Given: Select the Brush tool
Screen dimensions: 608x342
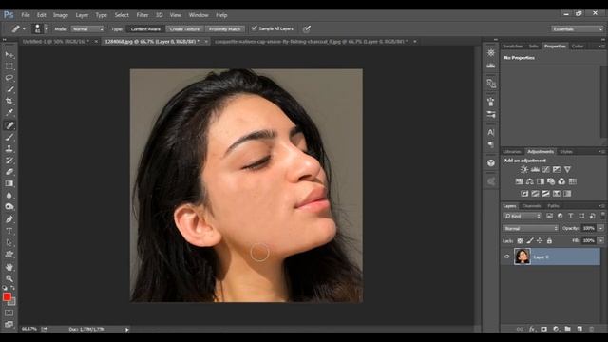Looking at the screenshot, I should pyautogui.click(x=9, y=137).
